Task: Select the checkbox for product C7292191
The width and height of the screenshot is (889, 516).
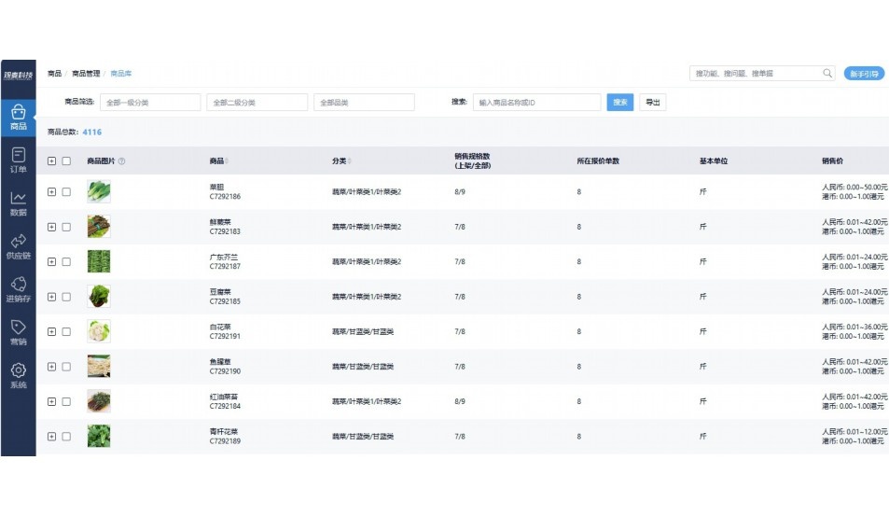Action: pyautogui.click(x=66, y=331)
